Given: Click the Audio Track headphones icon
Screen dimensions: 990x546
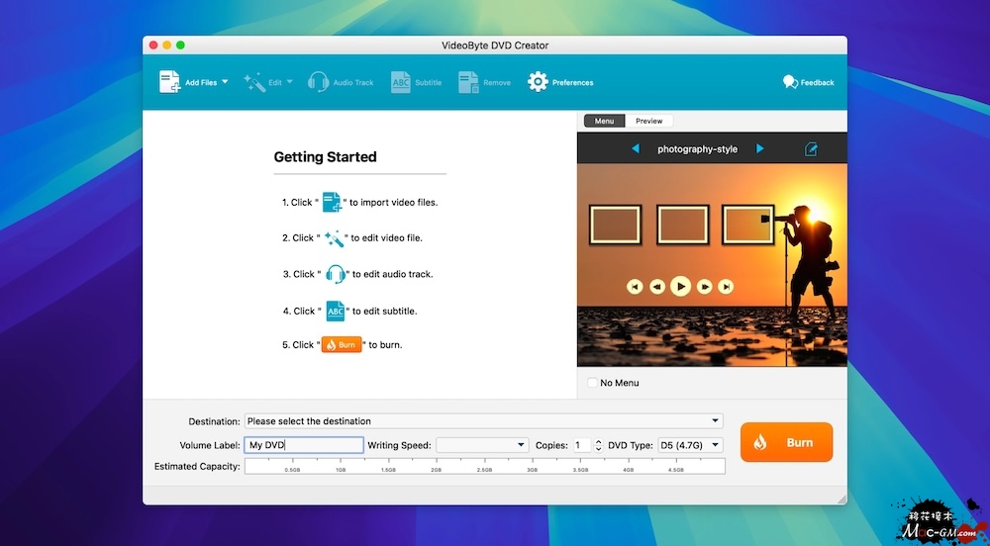Looking at the screenshot, I should click(318, 82).
